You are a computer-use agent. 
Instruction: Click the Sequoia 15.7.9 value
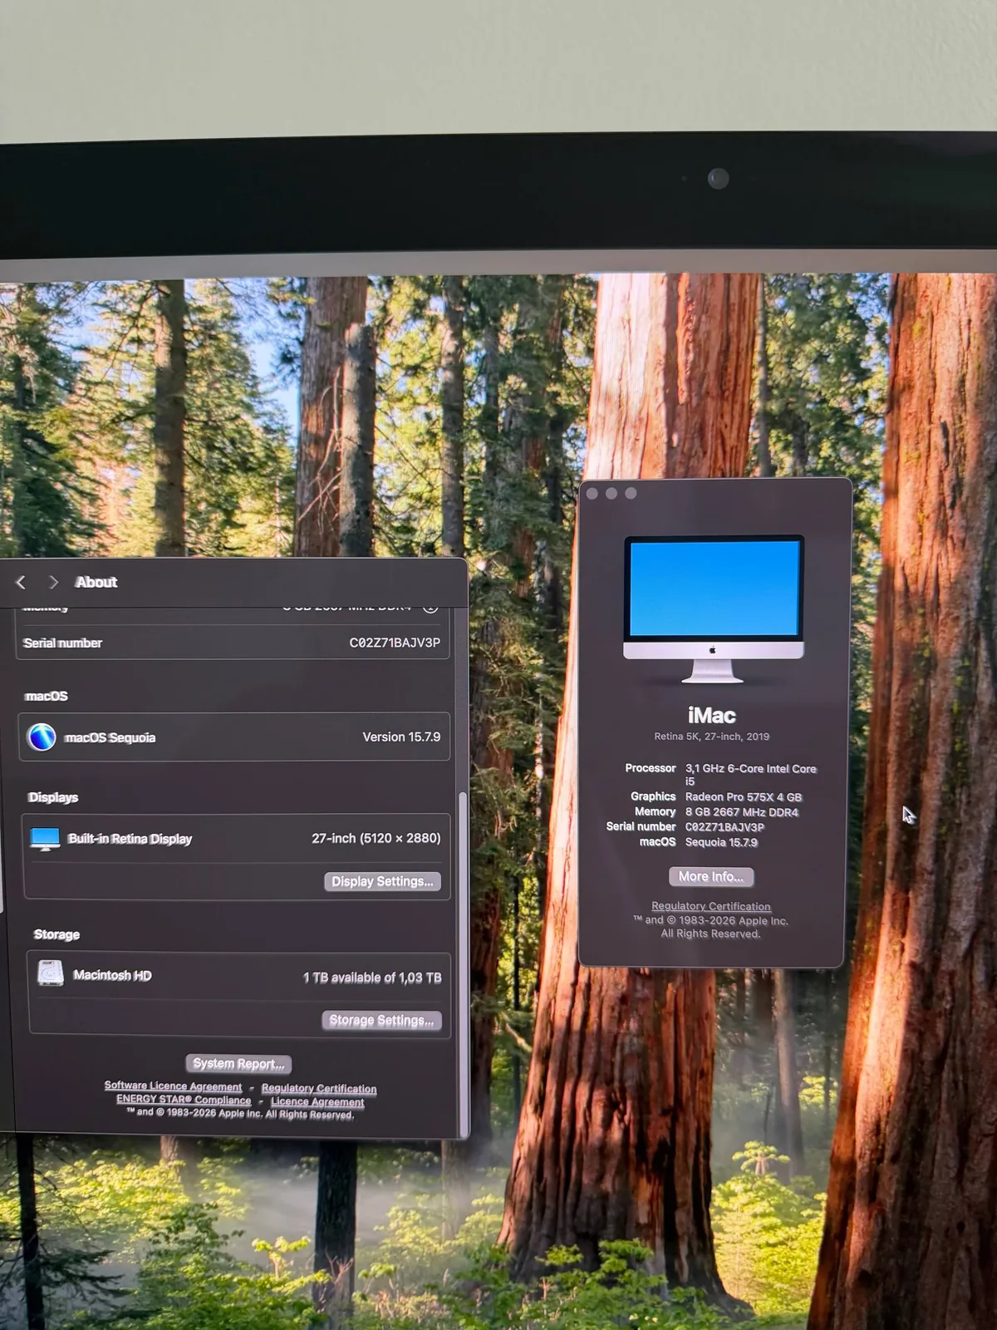pyautogui.click(x=721, y=842)
